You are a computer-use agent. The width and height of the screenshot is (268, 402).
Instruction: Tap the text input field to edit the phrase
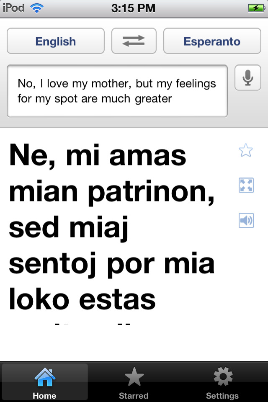[x=117, y=91]
